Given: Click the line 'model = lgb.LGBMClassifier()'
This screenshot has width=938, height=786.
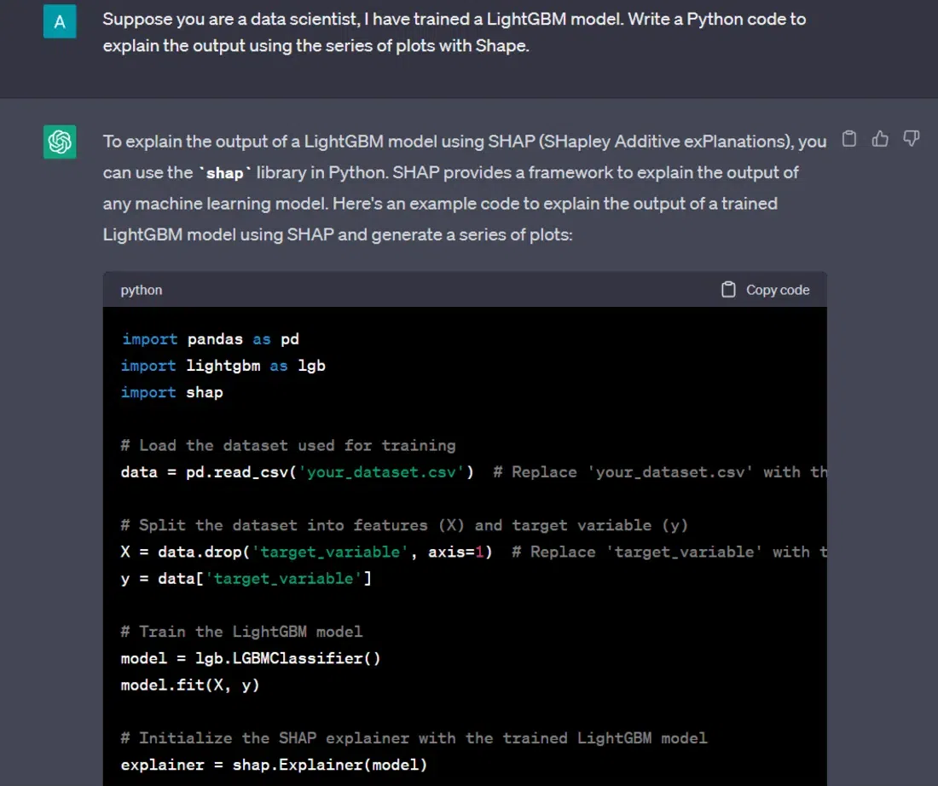Looking at the screenshot, I should 251,658.
